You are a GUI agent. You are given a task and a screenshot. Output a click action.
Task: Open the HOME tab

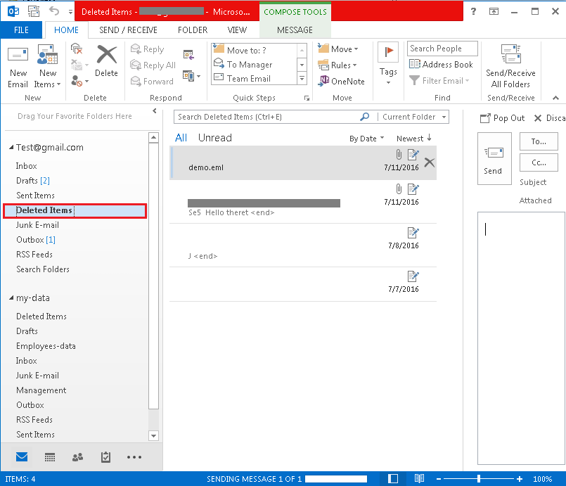point(66,30)
